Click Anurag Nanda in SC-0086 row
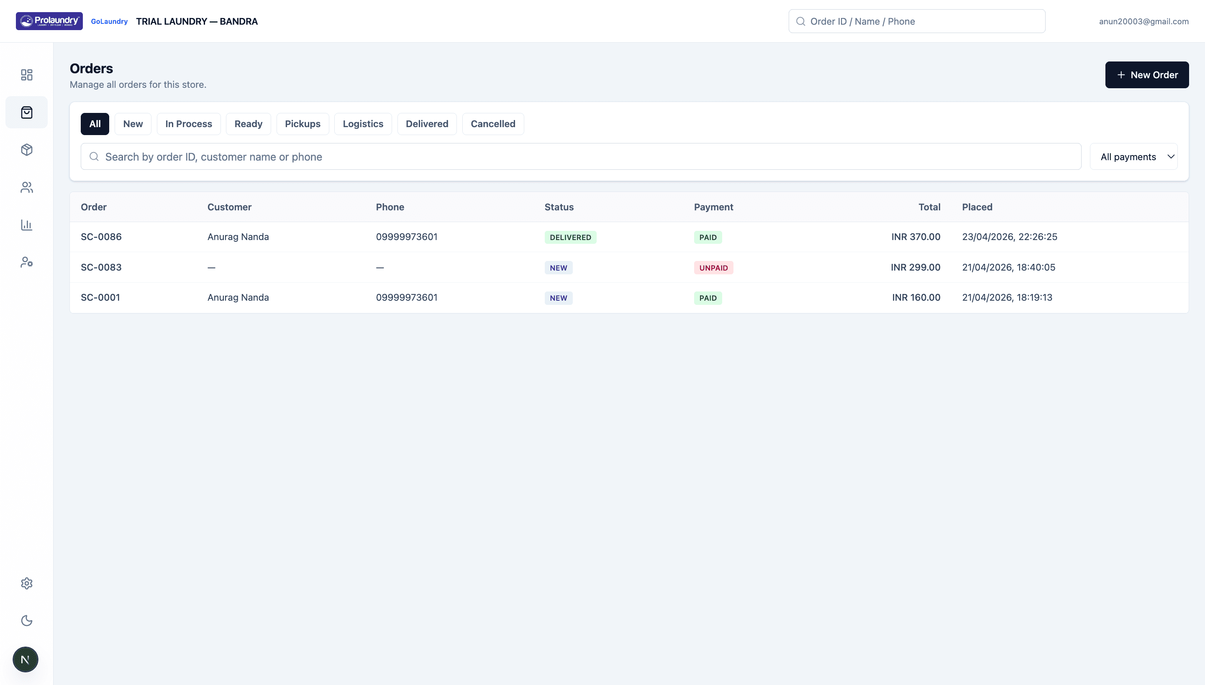Screen dimensions: 1205x685 click(x=238, y=237)
